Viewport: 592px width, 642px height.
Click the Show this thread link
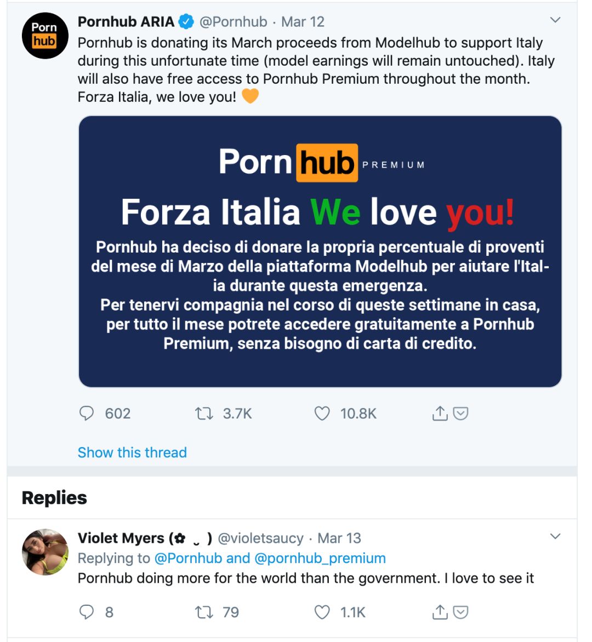(x=132, y=452)
